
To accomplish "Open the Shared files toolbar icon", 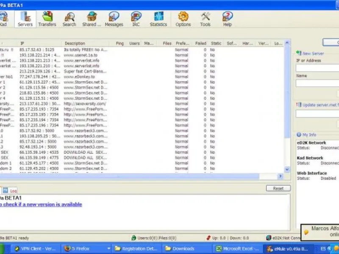I will (x=92, y=19).
